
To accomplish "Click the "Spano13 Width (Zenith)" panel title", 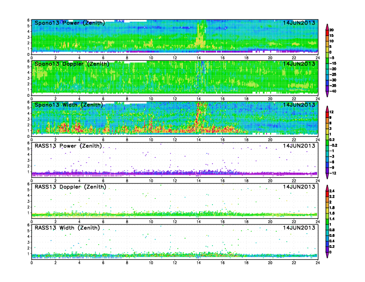I will click(69, 105).
